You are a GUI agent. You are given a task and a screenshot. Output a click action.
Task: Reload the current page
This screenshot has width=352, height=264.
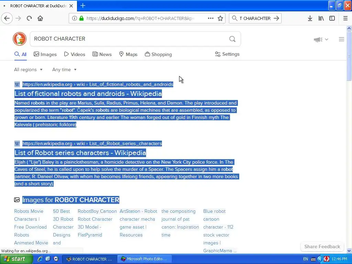click(x=29, y=18)
